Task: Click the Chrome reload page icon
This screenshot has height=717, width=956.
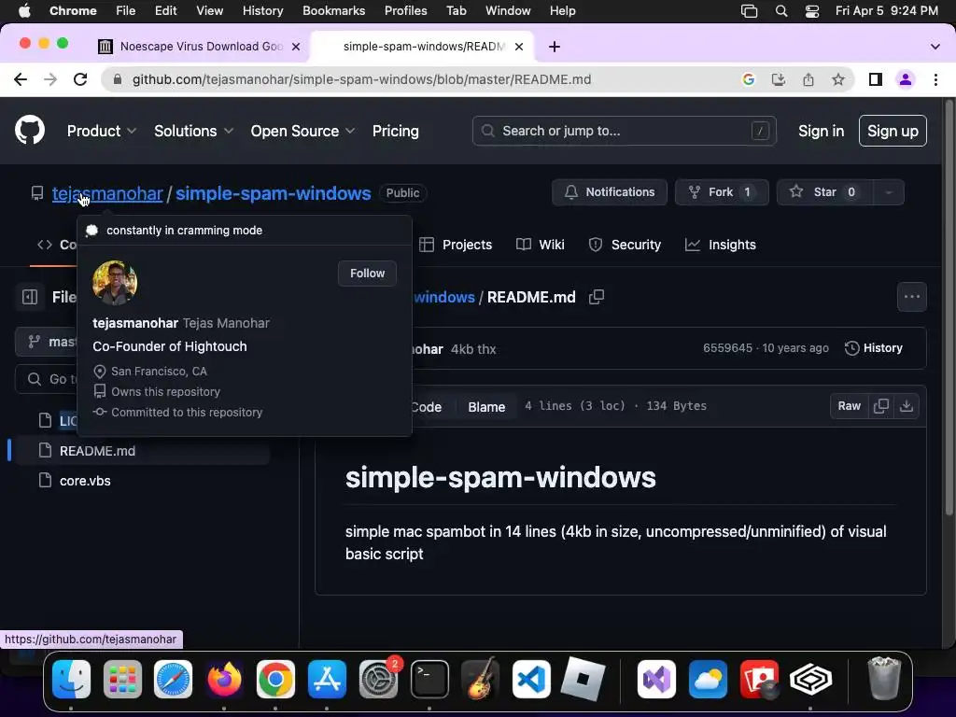Action: pyautogui.click(x=80, y=79)
